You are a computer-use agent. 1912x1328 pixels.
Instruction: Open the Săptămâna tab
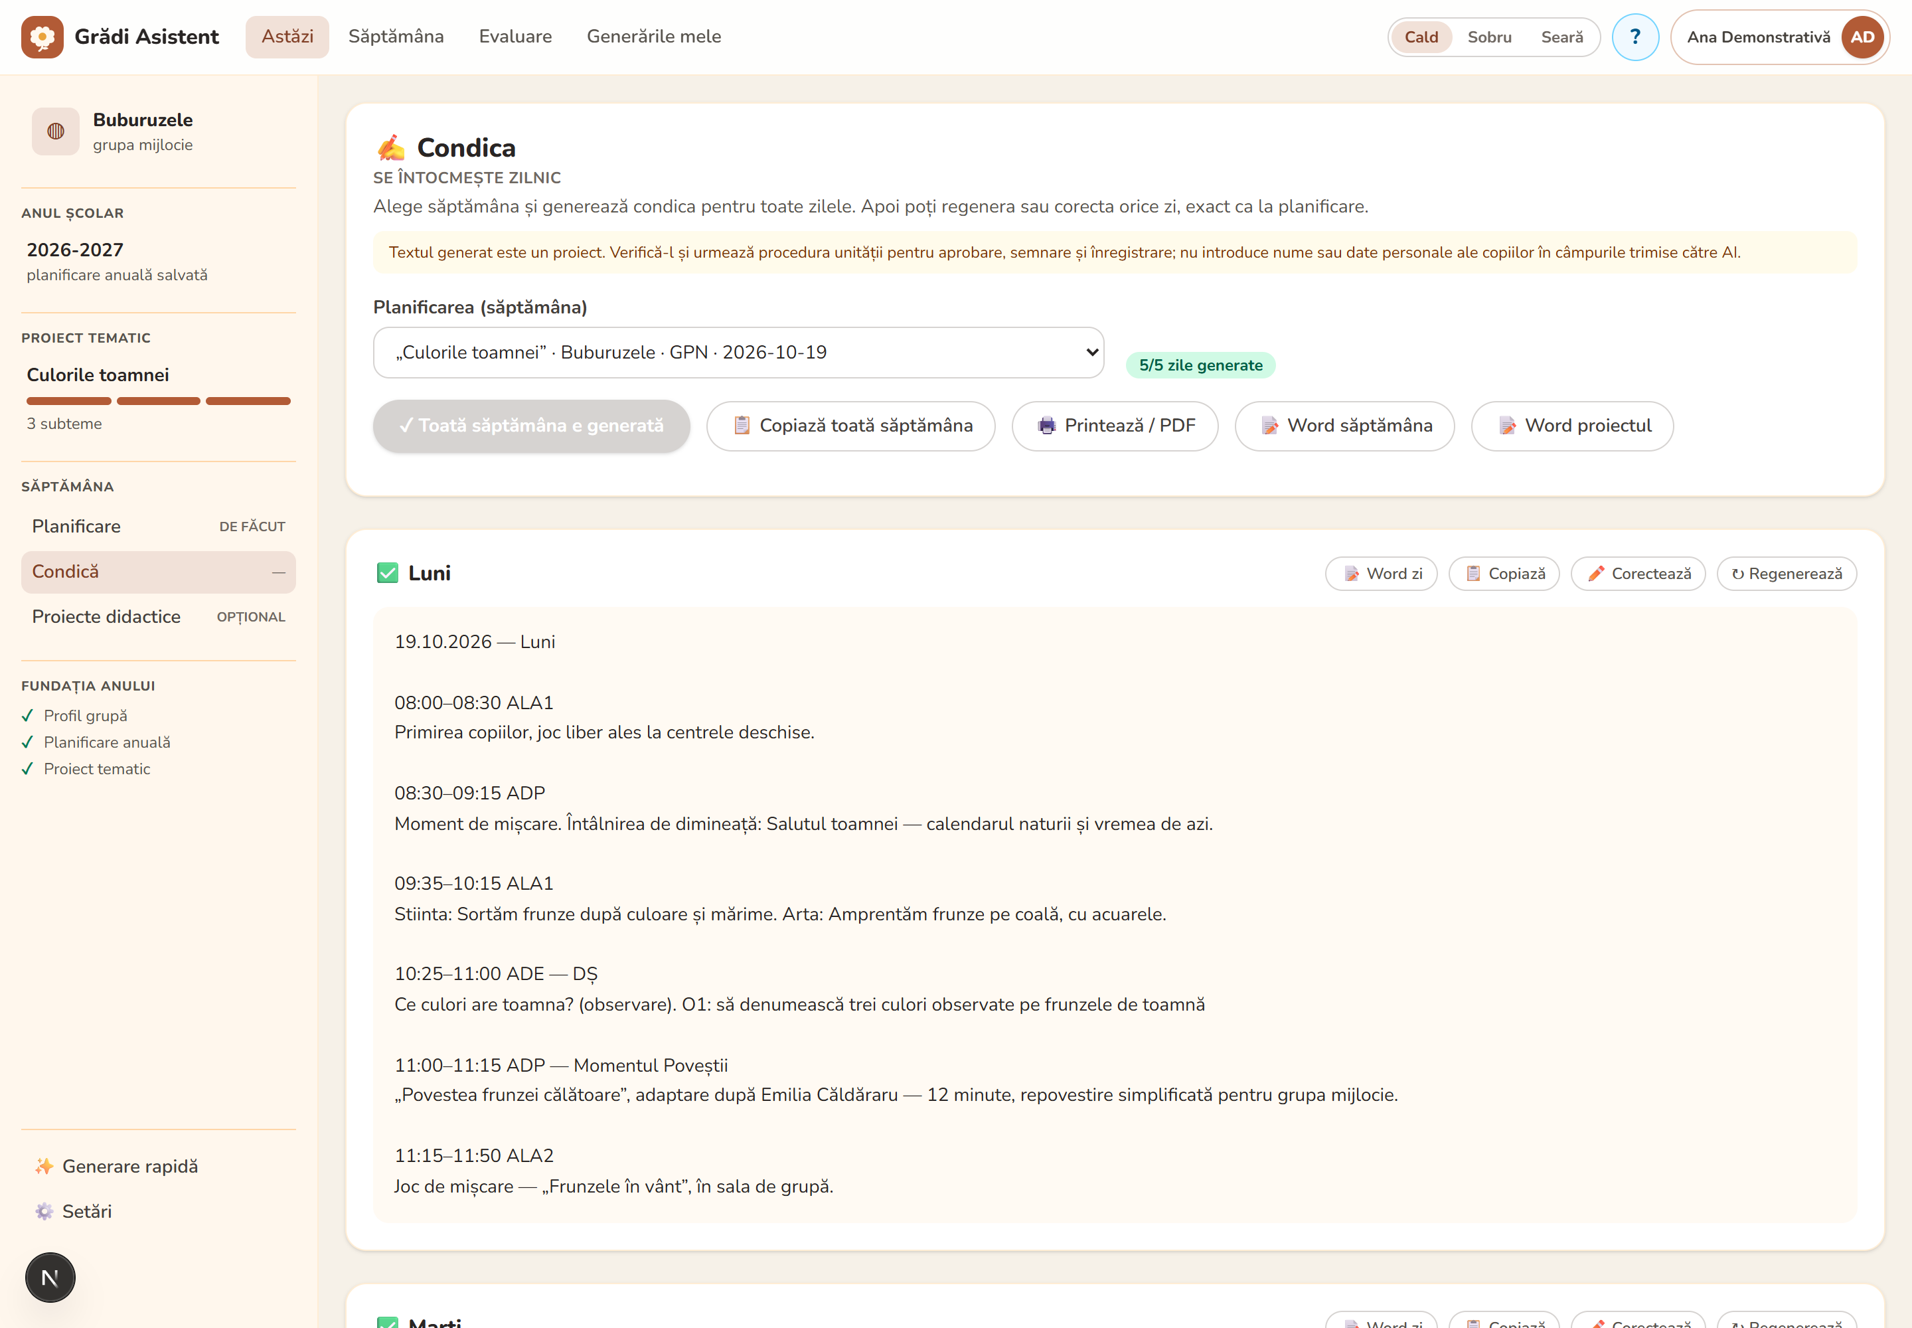pyautogui.click(x=396, y=37)
